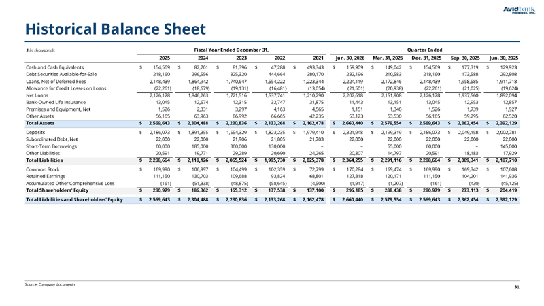
Task: Click Mar. 31, 2026 other liabilities value 14,797
Action: point(394,153)
